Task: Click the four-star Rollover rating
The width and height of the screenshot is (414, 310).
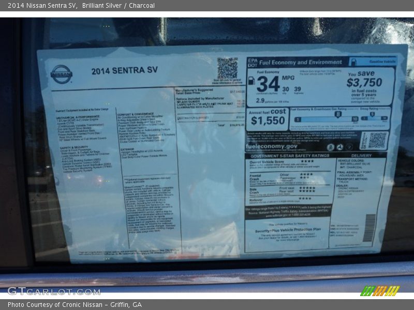Action: click(306, 198)
